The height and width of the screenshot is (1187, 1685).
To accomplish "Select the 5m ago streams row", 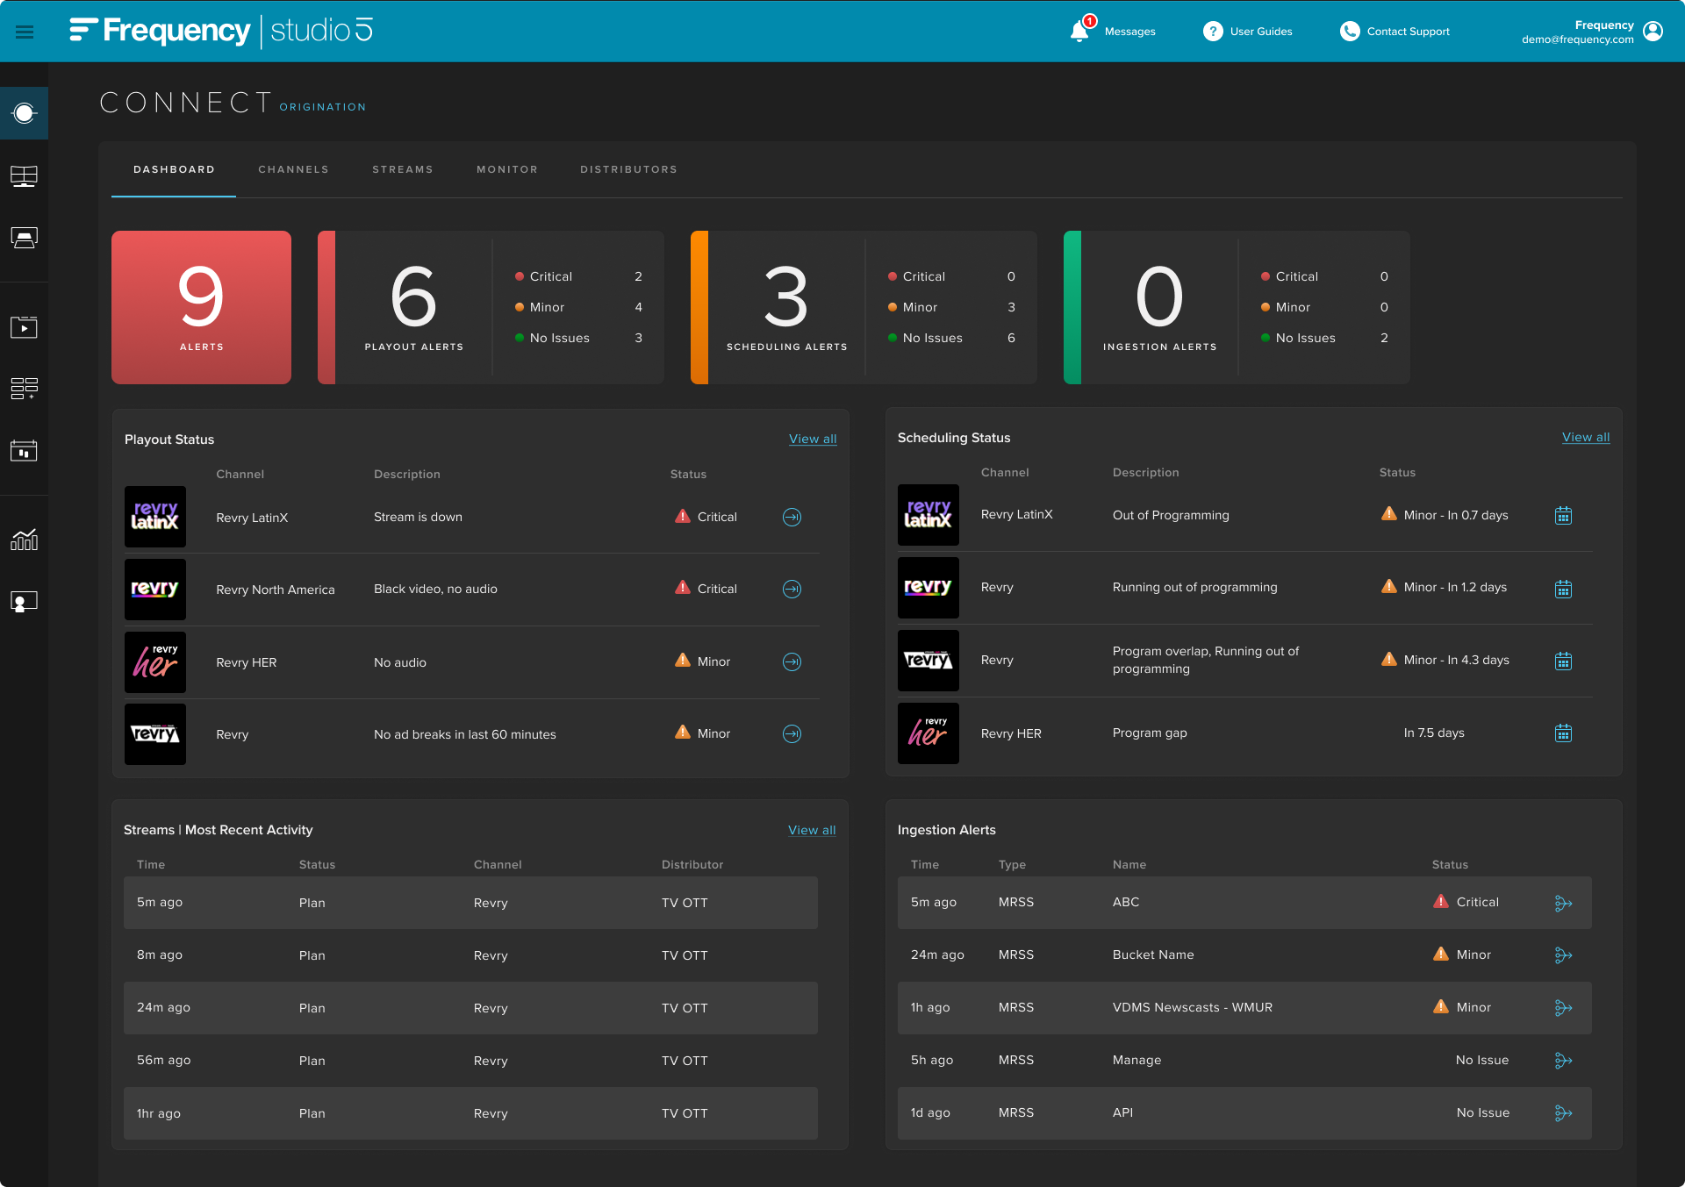I will point(470,903).
